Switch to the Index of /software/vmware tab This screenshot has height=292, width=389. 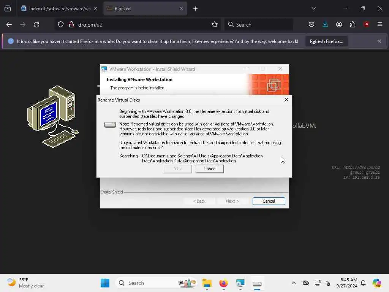click(59, 8)
